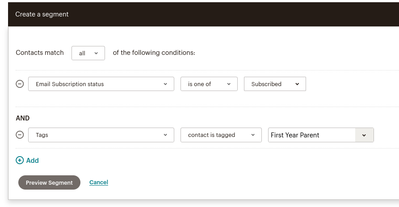The width and height of the screenshot is (399, 207).
Task: Click the caret arrow beside Subscribed
Action: tap(297, 84)
